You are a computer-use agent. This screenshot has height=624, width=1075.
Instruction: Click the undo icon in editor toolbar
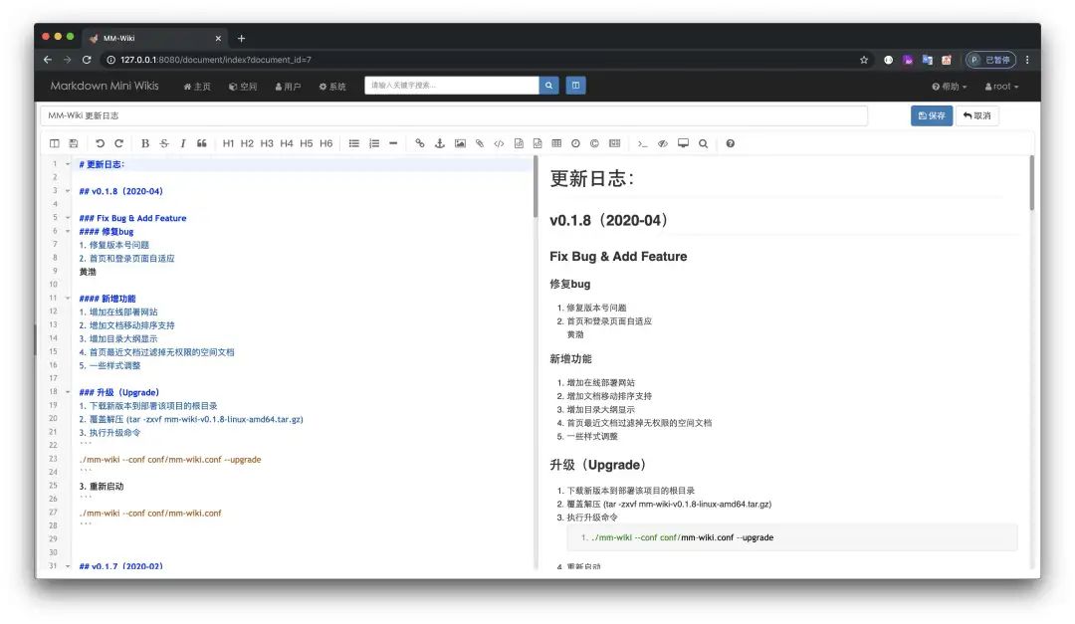[x=100, y=143]
